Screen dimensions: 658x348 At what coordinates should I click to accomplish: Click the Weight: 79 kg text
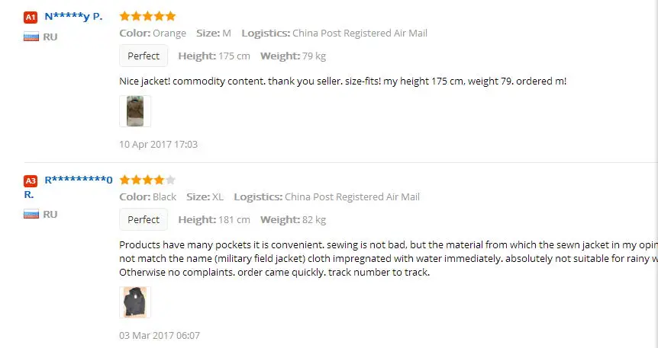(293, 56)
